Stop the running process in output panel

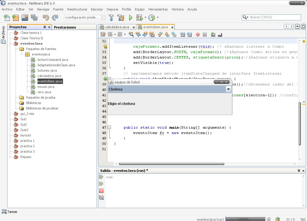[x=101, y=191]
